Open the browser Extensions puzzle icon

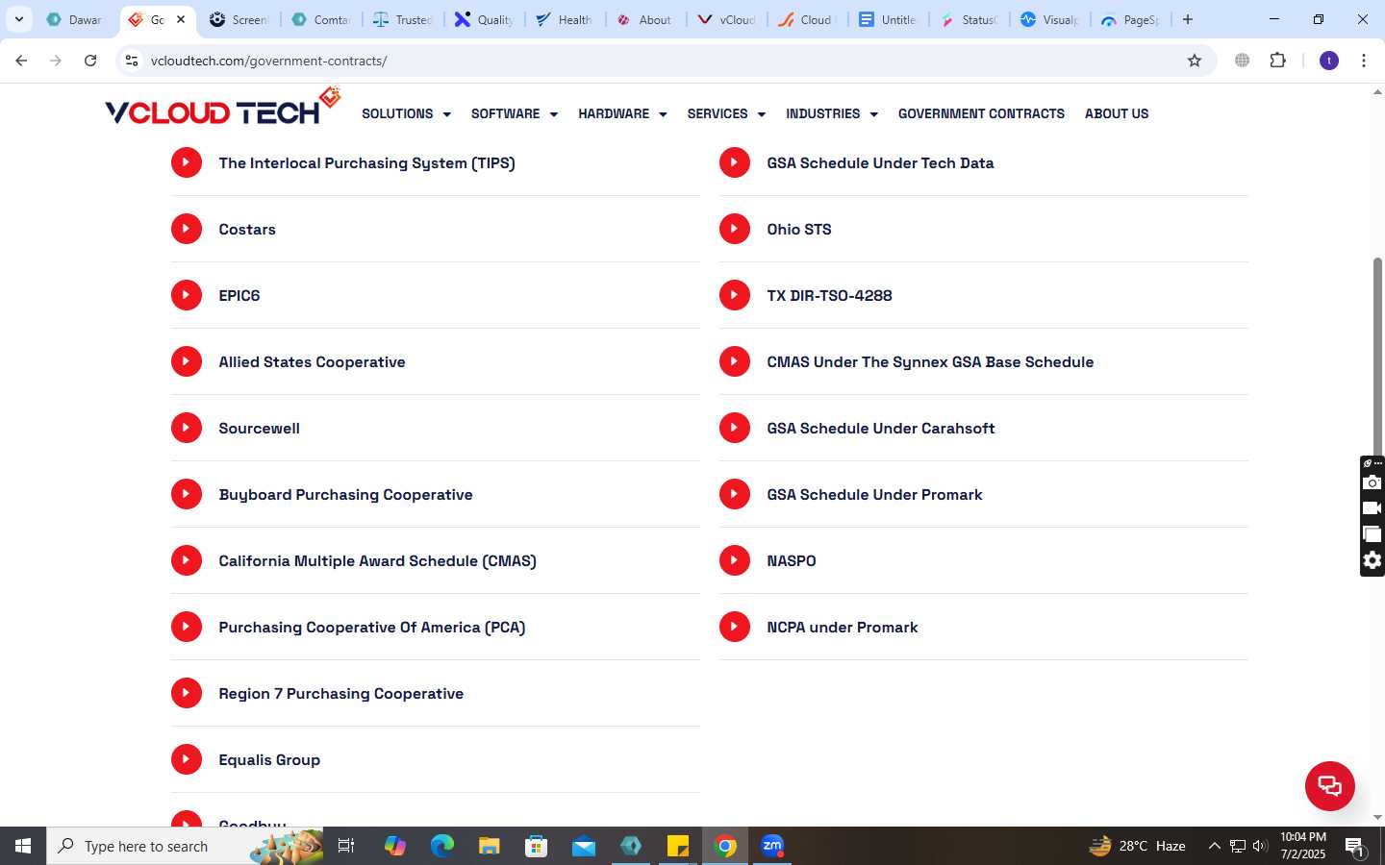pos(1277,61)
